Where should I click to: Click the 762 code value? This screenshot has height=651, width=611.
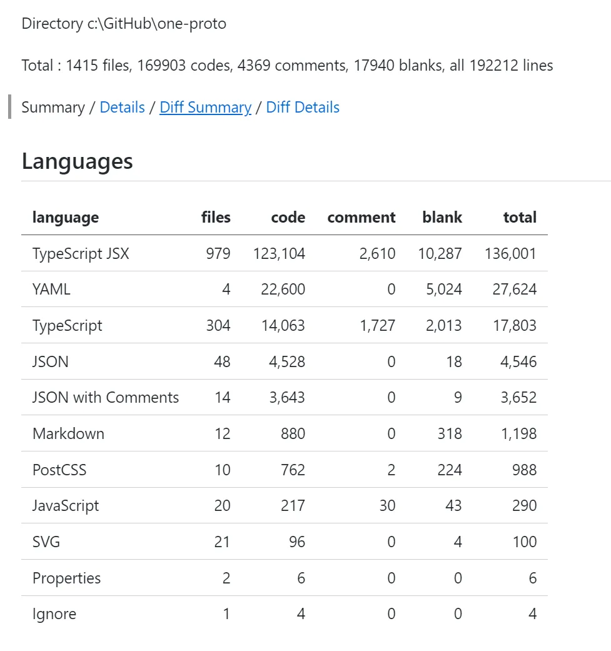tap(293, 470)
